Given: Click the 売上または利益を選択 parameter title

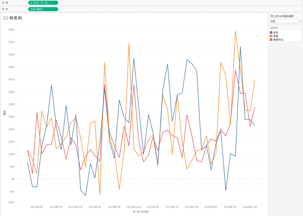Looking at the screenshot, I should click(282, 16).
